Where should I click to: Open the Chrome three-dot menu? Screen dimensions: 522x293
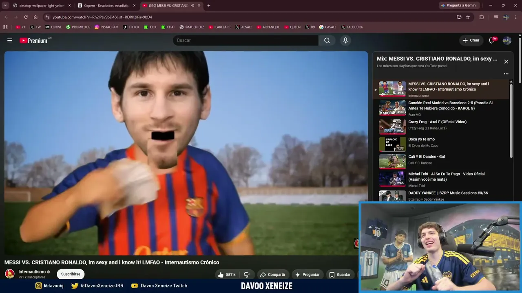point(515,17)
